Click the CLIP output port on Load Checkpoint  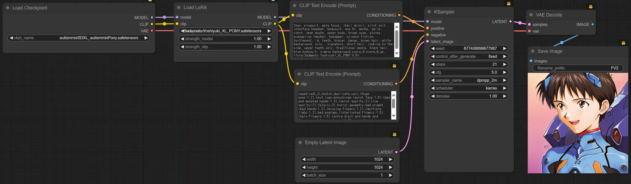click(152, 24)
